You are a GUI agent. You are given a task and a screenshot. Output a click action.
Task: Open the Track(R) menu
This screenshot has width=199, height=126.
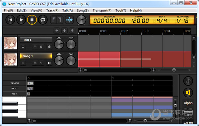pyautogui.click(x=52, y=11)
